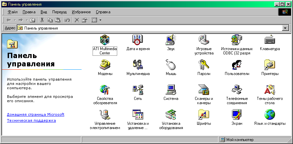293x144 pixels.
Task: Select the Модемы telephone icon
Action: [x=105, y=65]
